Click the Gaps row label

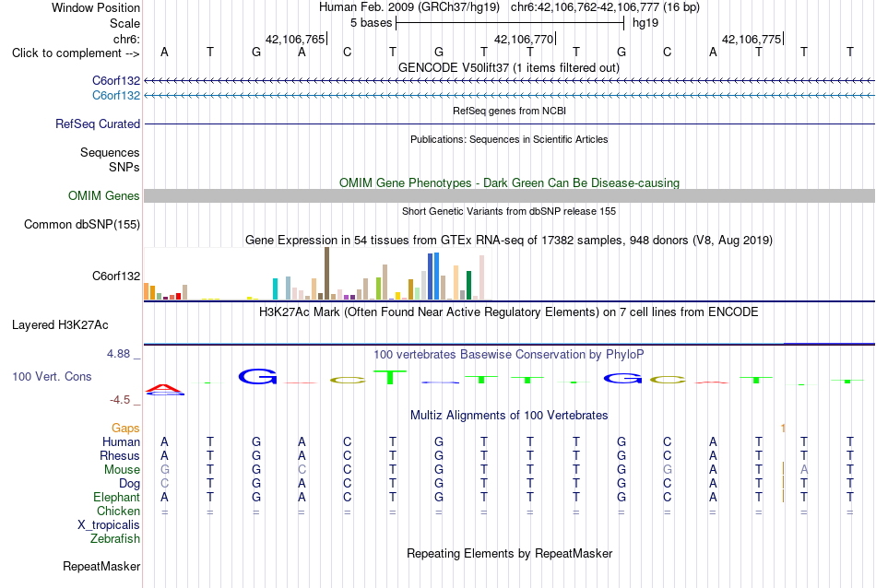pyautogui.click(x=125, y=428)
